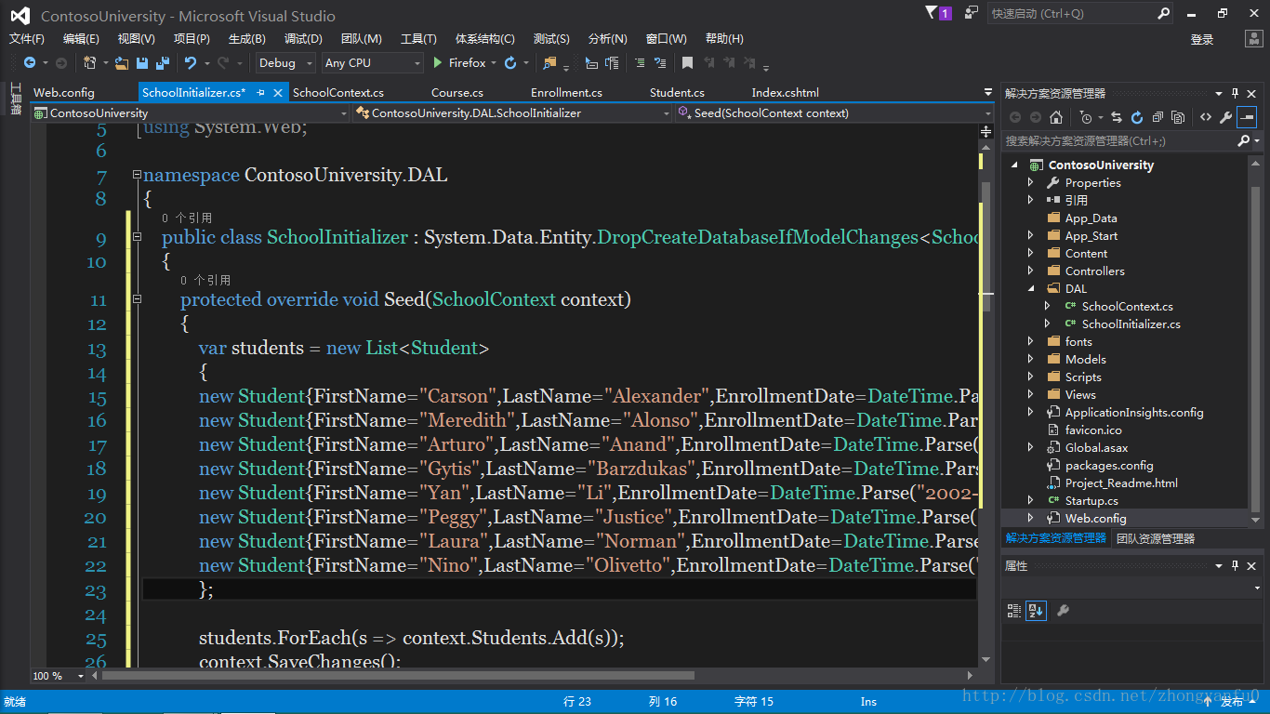This screenshot has width=1270, height=714.
Task: Collapse the Seed method outlining box
Action: 137,299
